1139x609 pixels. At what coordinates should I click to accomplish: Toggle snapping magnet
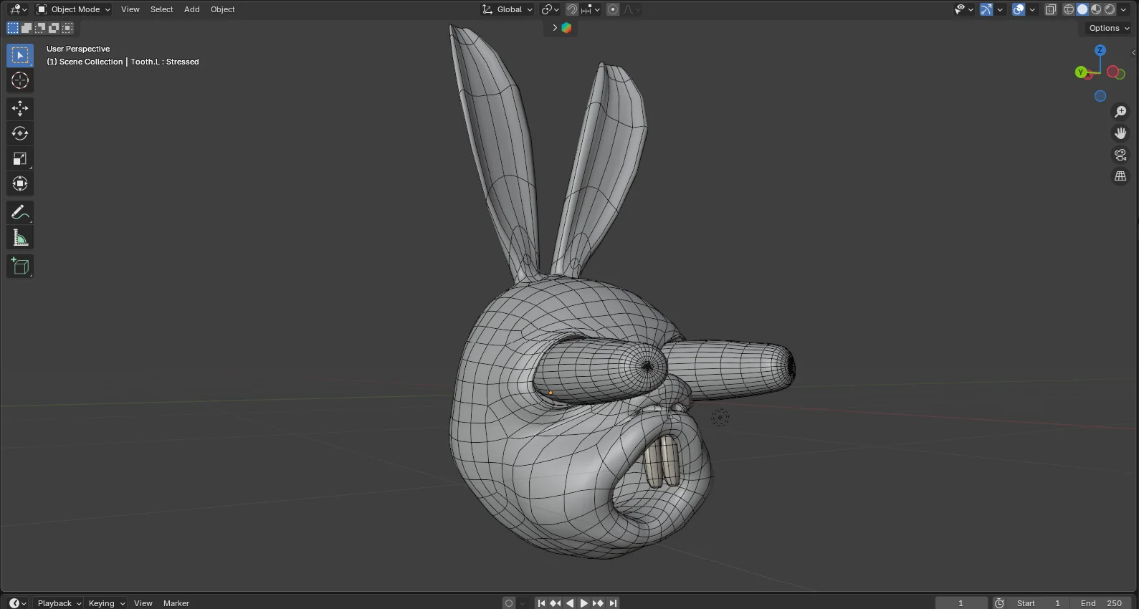click(571, 9)
